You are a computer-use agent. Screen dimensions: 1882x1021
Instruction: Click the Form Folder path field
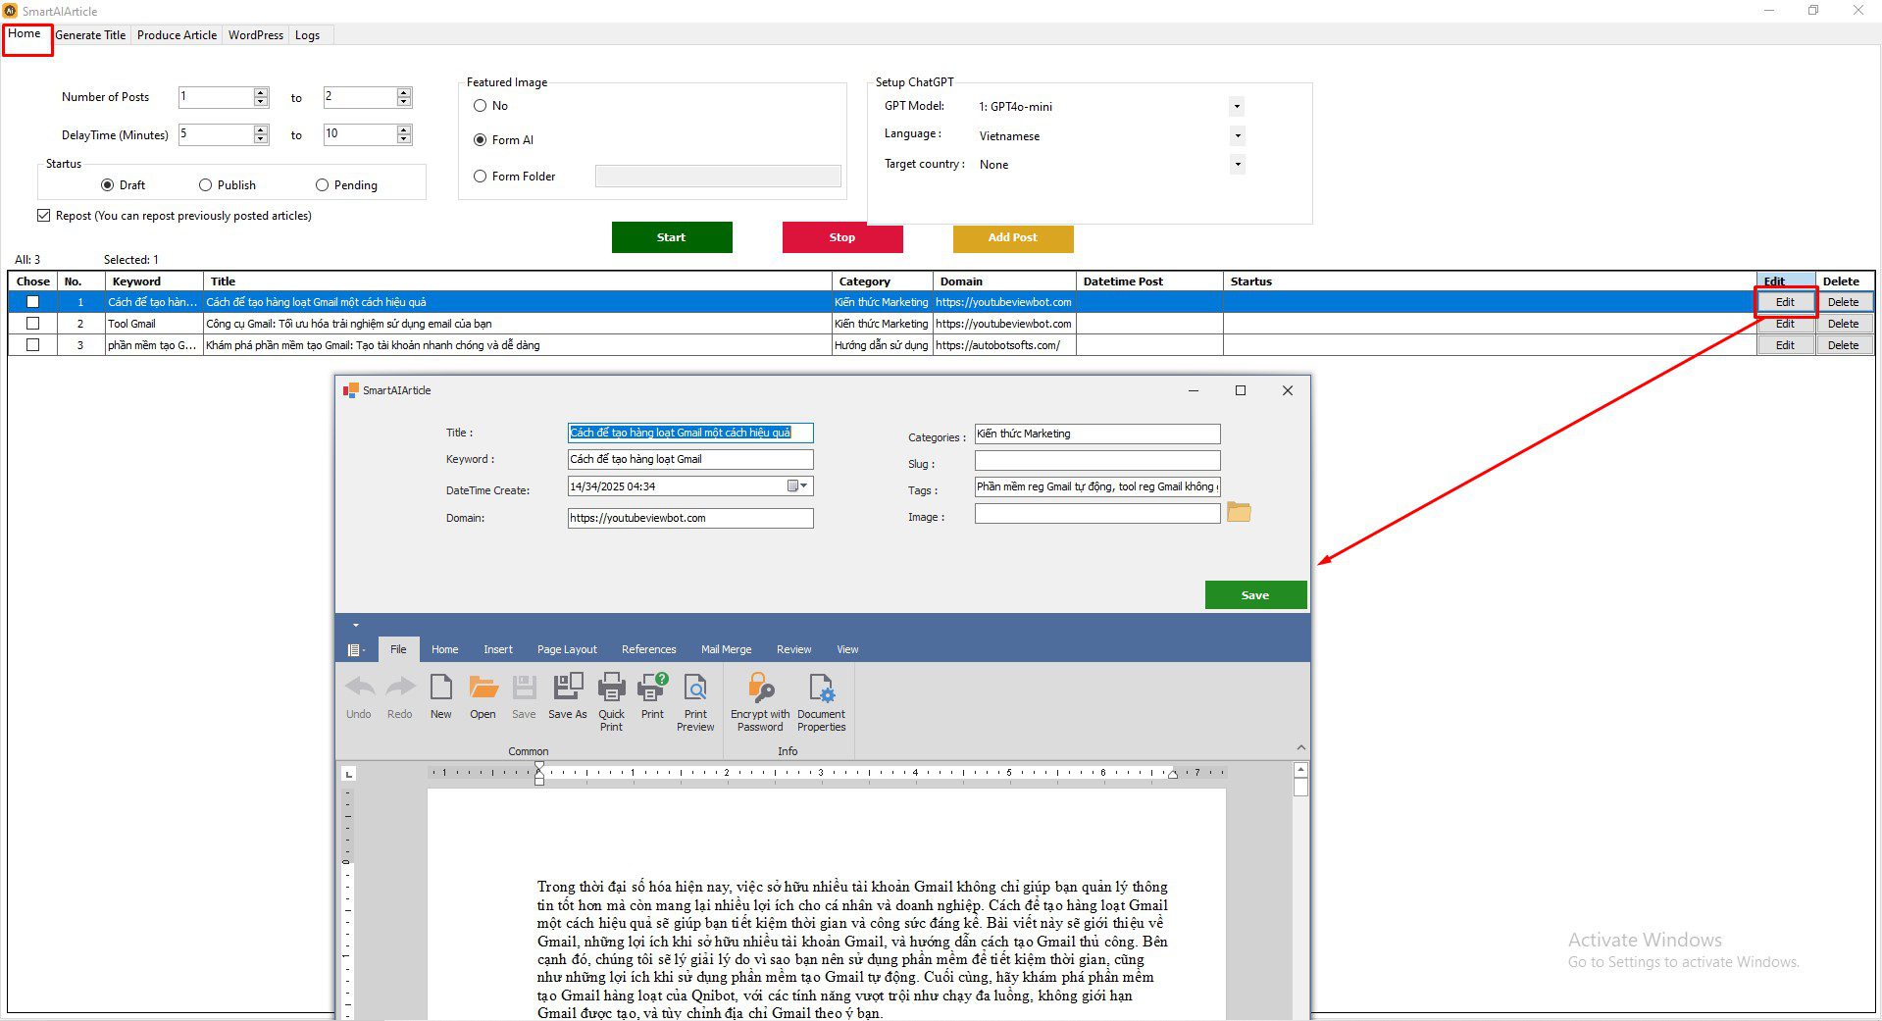(718, 176)
